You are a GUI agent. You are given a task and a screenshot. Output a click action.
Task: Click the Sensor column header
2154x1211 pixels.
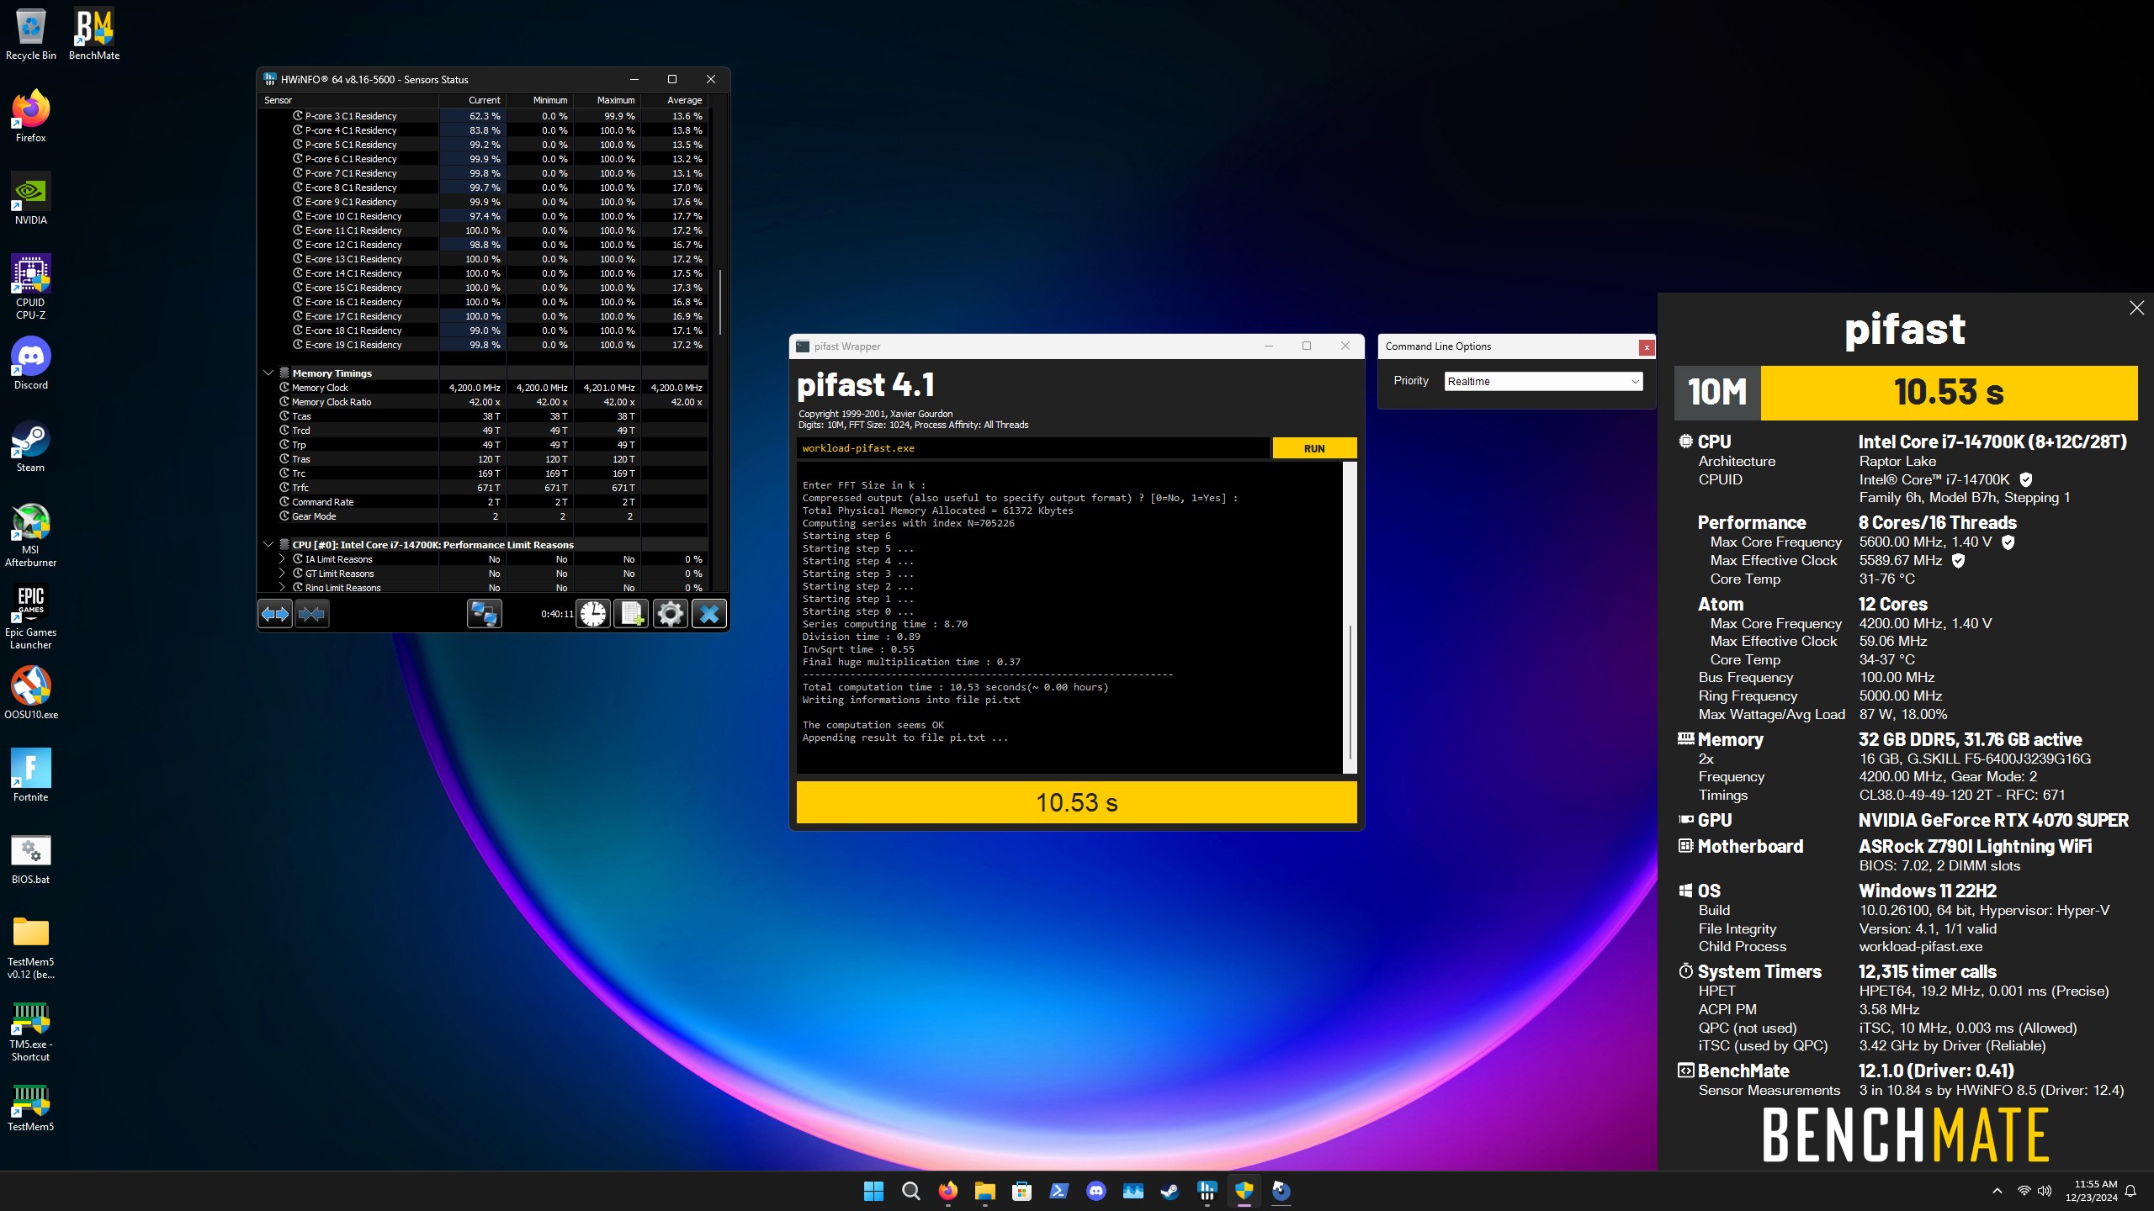348,100
